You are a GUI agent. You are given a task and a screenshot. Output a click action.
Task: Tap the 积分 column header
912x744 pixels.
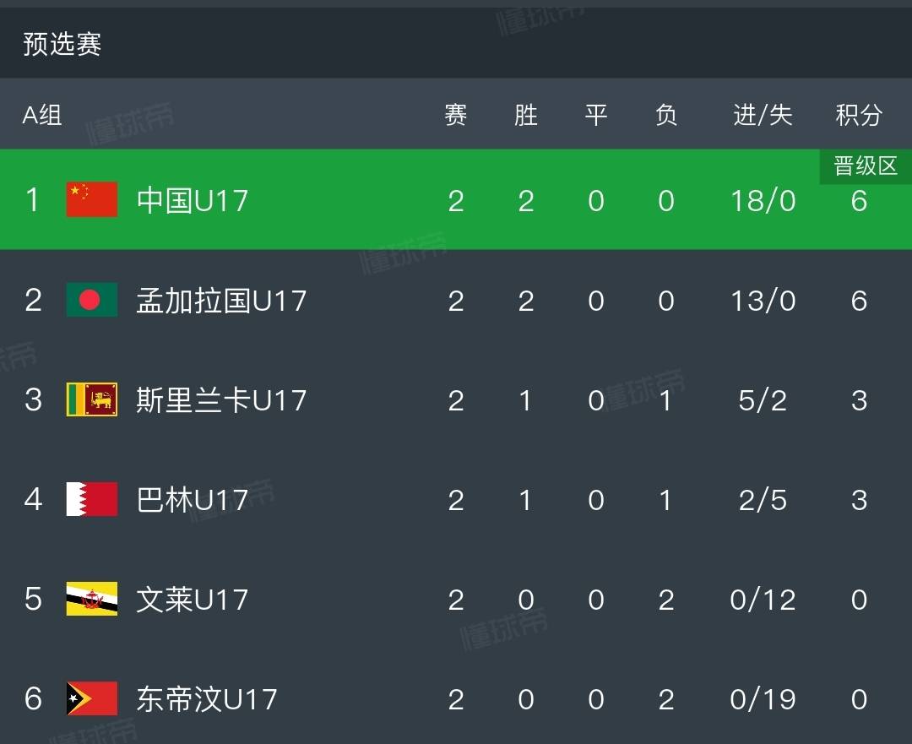[x=859, y=115]
